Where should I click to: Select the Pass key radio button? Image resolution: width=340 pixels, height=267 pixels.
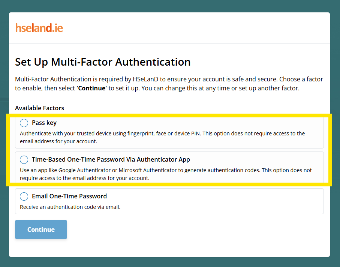(x=24, y=123)
